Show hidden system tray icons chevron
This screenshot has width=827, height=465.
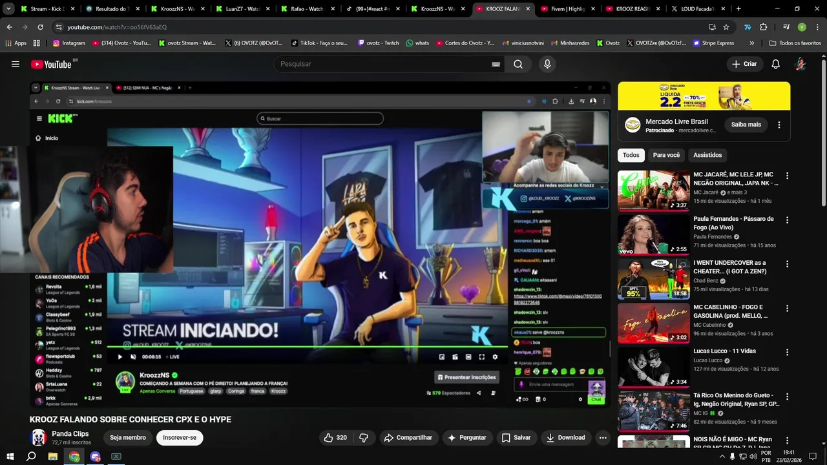coord(722,456)
